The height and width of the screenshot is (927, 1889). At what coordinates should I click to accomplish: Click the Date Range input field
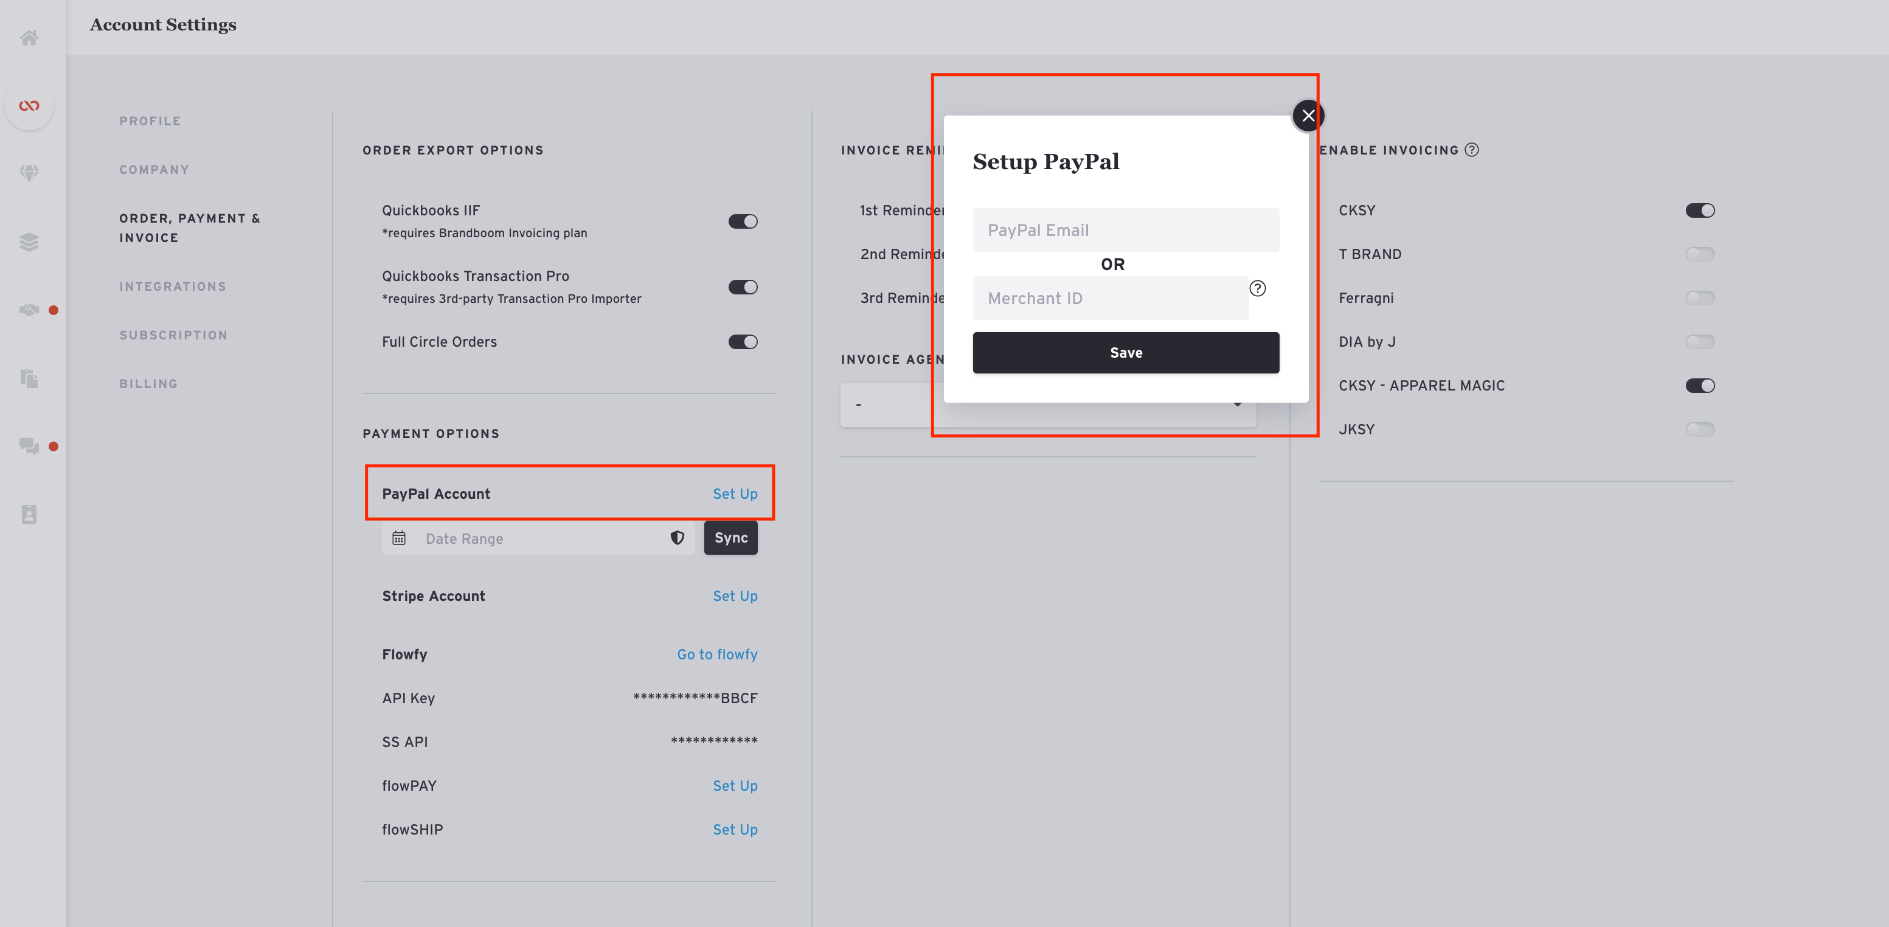[538, 538]
